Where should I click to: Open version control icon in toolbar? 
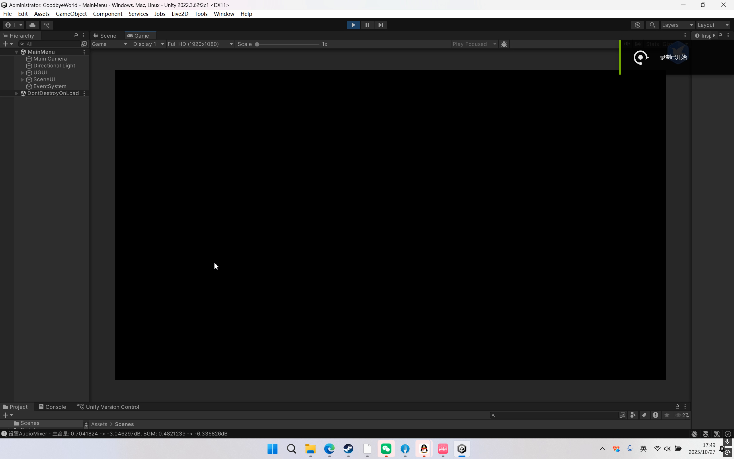(x=47, y=25)
